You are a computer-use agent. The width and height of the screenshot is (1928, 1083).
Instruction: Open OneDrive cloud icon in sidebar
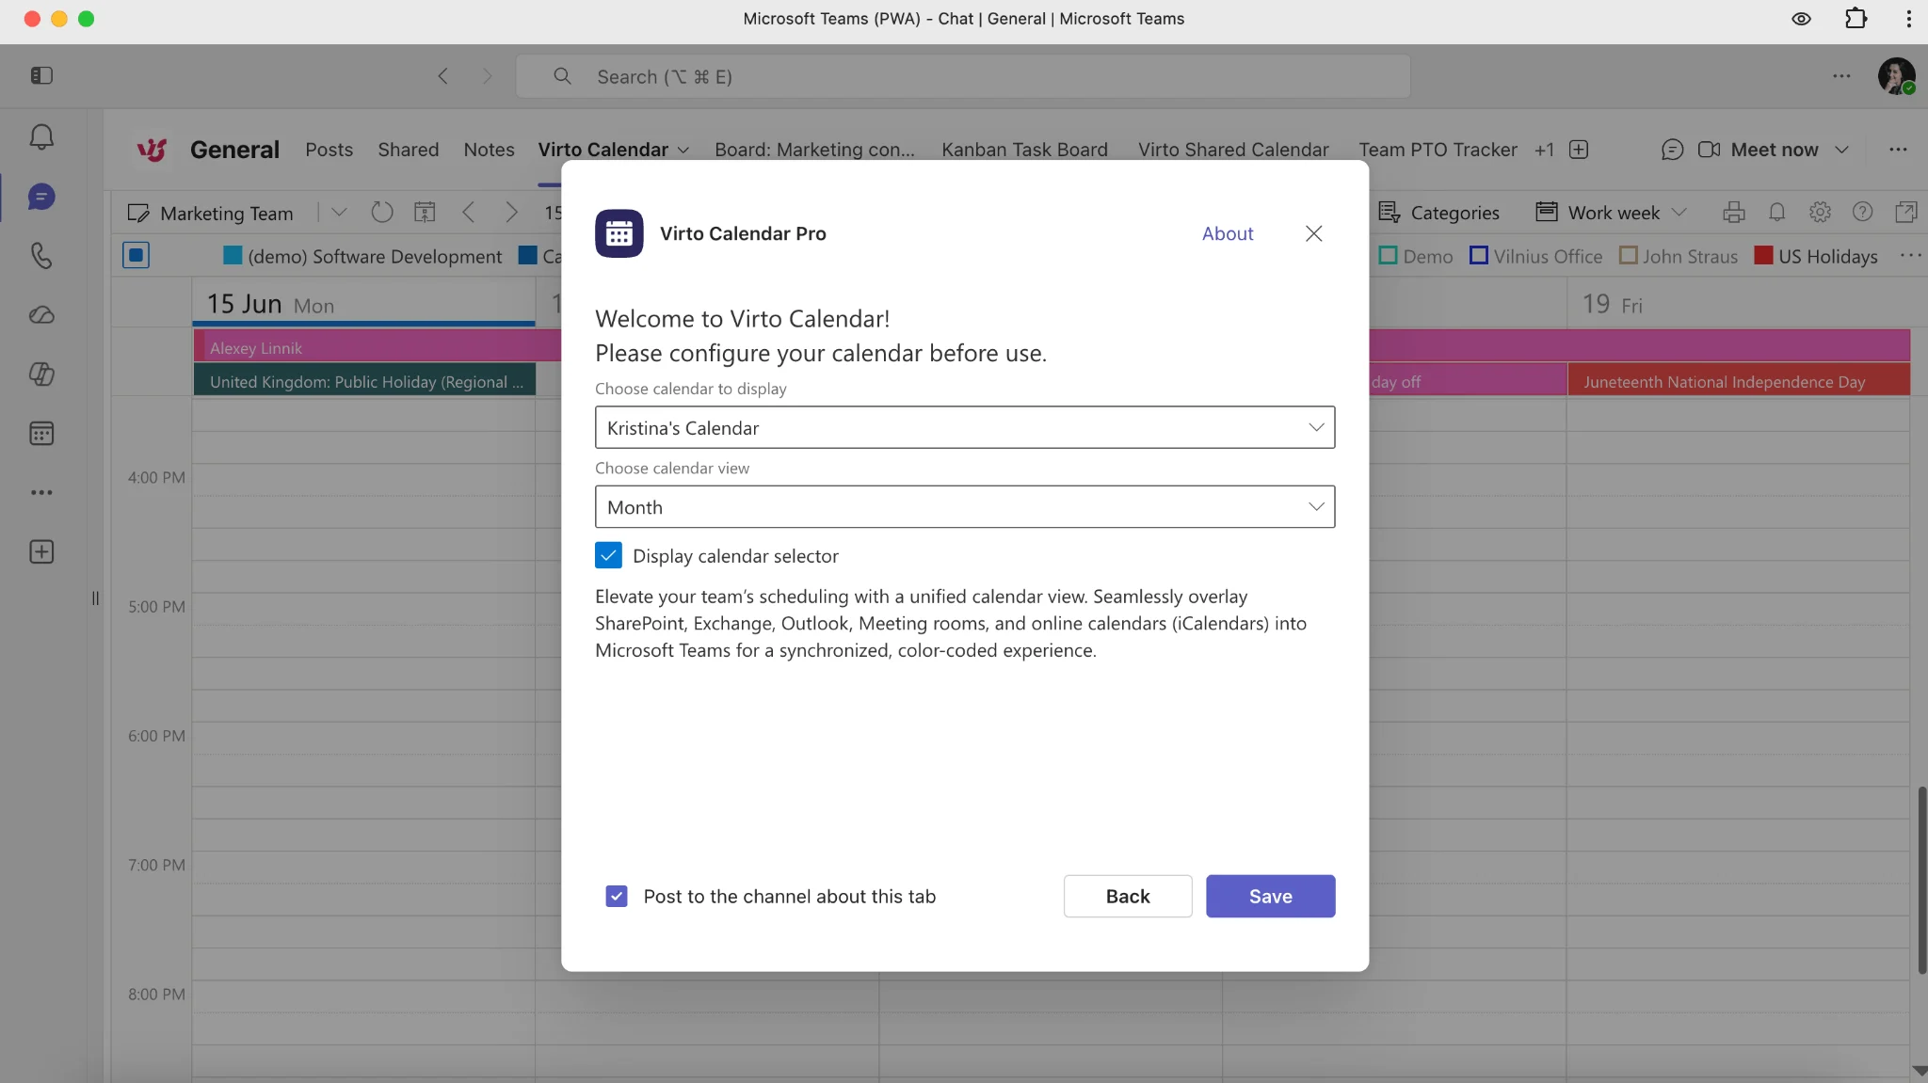click(x=41, y=315)
